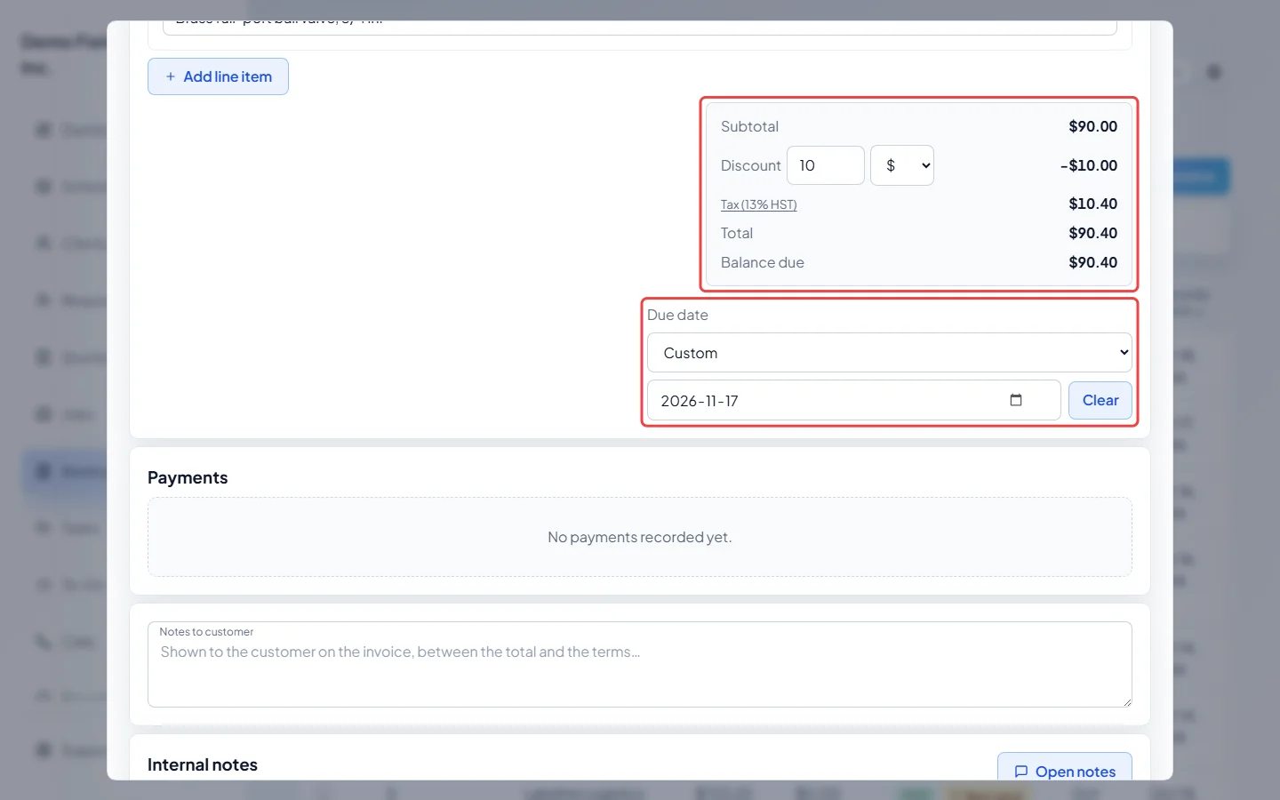This screenshot has width=1280, height=800.
Task: Clear the custom due date
Action: (x=1100, y=400)
